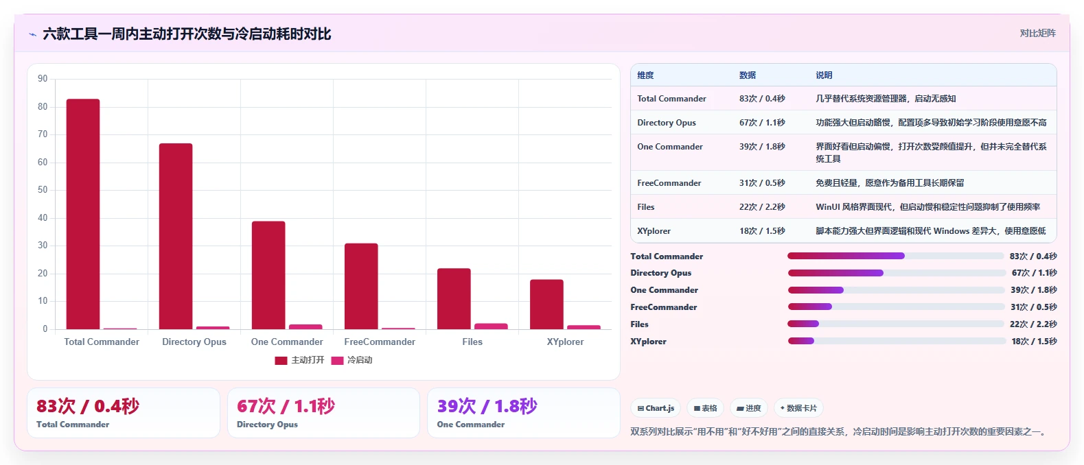Viewport: 1084px width, 465px height.
Task: Click Total Commander label in progress list
Action: tap(667, 257)
